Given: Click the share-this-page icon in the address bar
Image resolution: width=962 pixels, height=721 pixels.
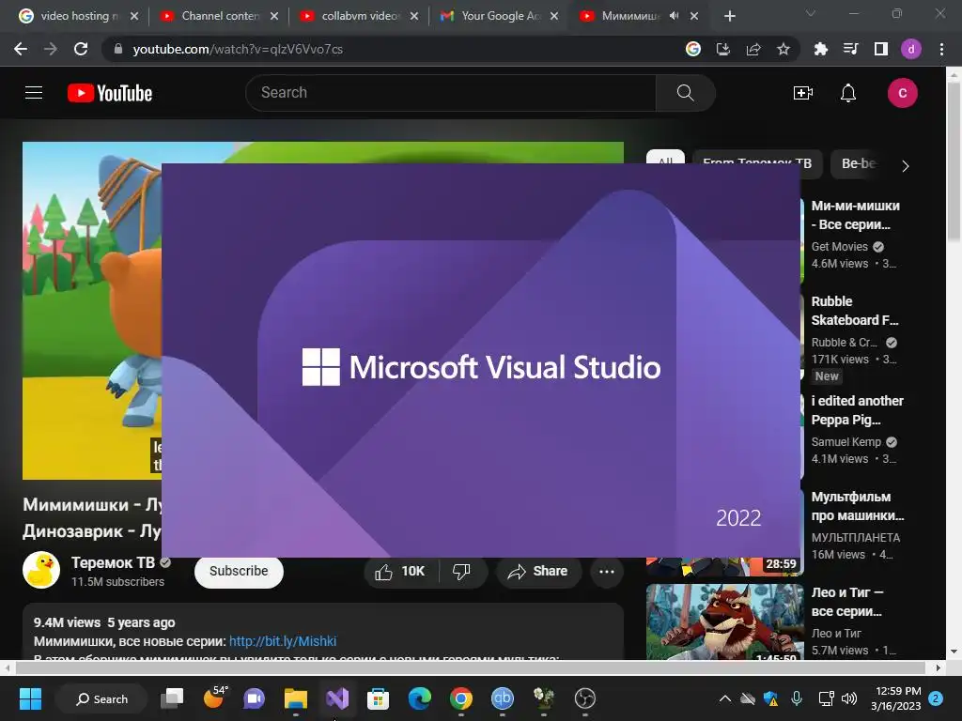Looking at the screenshot, I should [753, 49].
